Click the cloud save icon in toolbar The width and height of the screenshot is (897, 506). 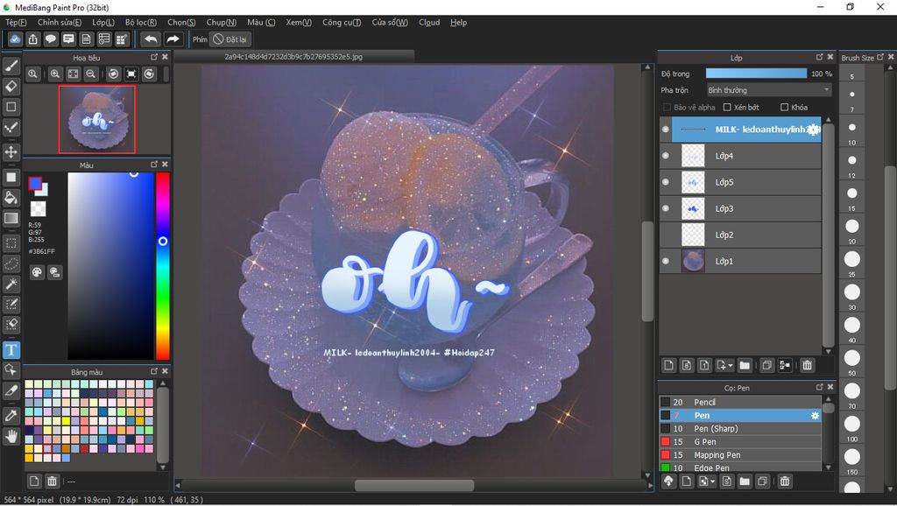(x=15, y=39)
